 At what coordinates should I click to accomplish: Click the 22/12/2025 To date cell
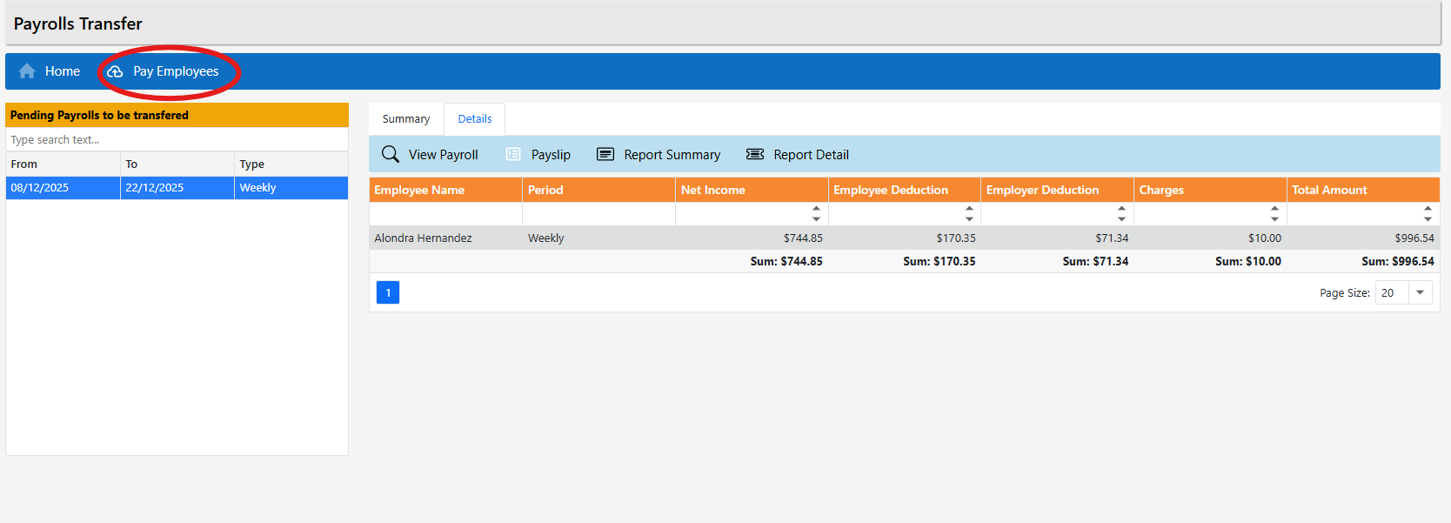pos(177,188)
